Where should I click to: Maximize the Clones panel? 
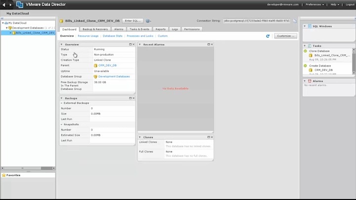click(209, 137)
